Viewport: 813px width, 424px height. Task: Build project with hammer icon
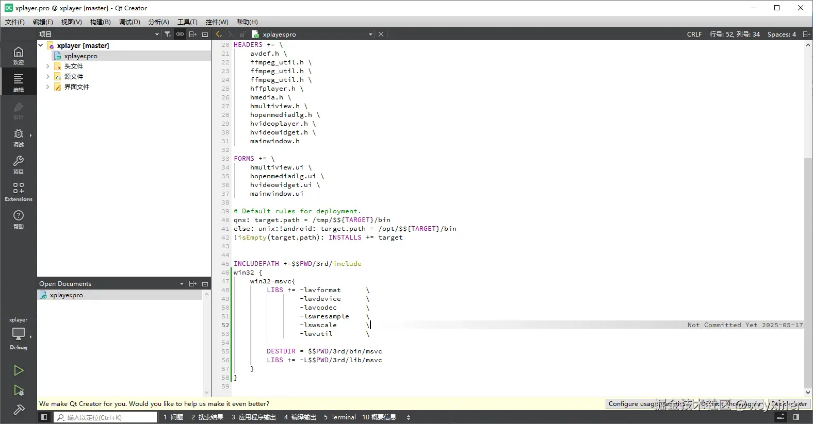point(19,410)
